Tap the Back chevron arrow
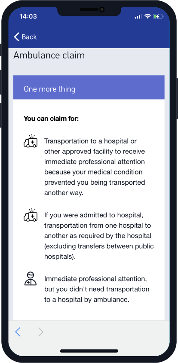Screen dimensions: 178x363 (x=16, y=37)
